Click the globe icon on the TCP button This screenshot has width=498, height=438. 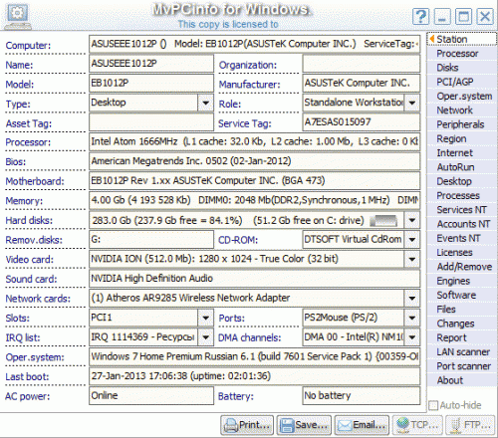click(x=402, y=425)
